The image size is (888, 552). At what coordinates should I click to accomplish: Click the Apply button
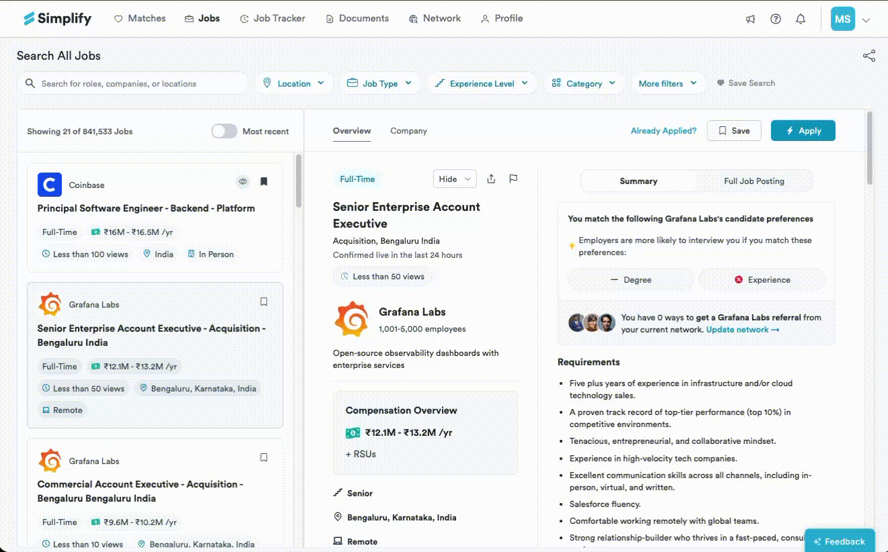coord(803,131)
